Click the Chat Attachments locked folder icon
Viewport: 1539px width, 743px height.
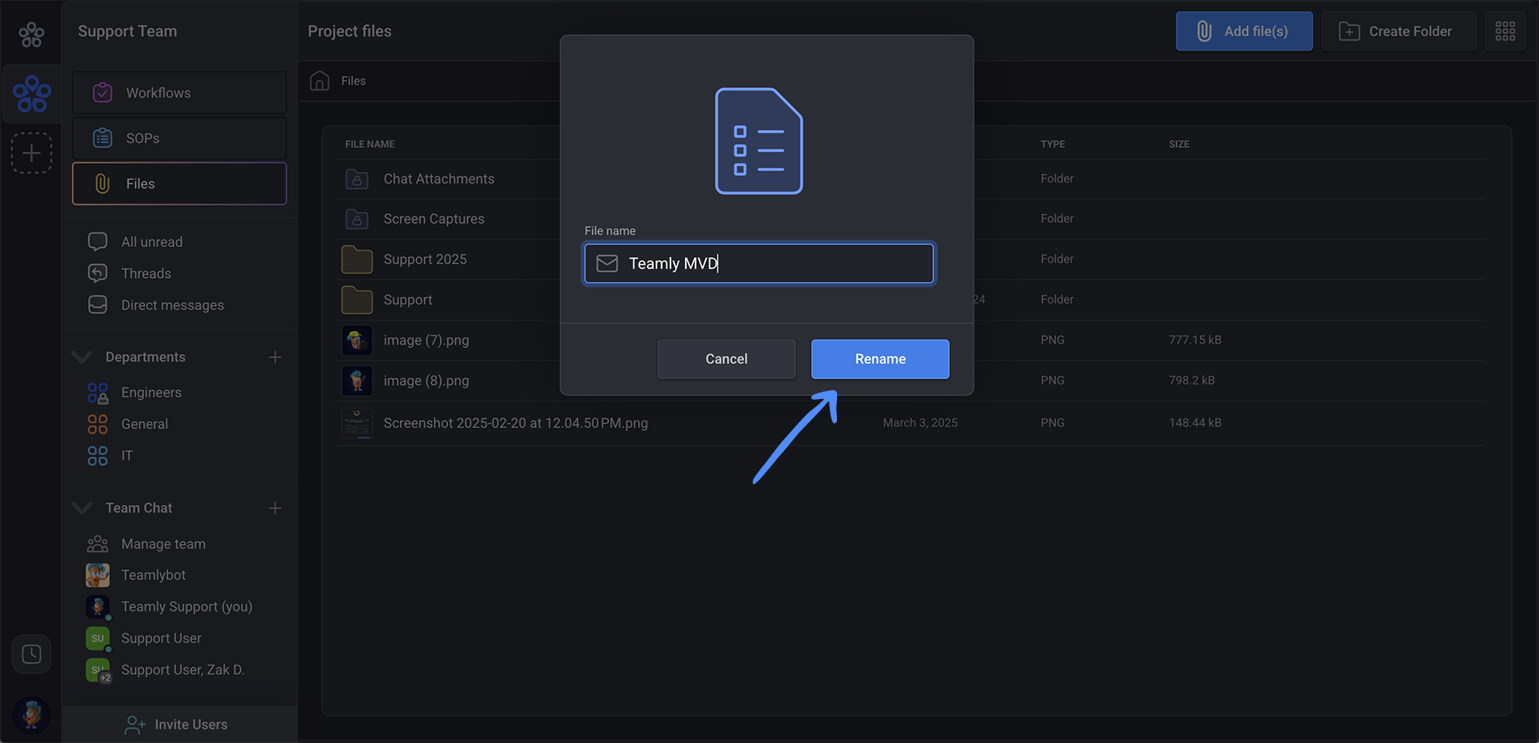357,178
